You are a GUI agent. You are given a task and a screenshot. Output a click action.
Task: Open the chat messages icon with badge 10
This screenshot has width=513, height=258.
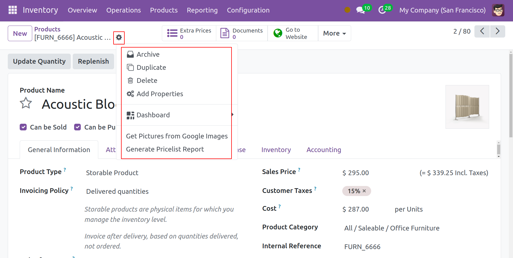[x=360, y=10]
